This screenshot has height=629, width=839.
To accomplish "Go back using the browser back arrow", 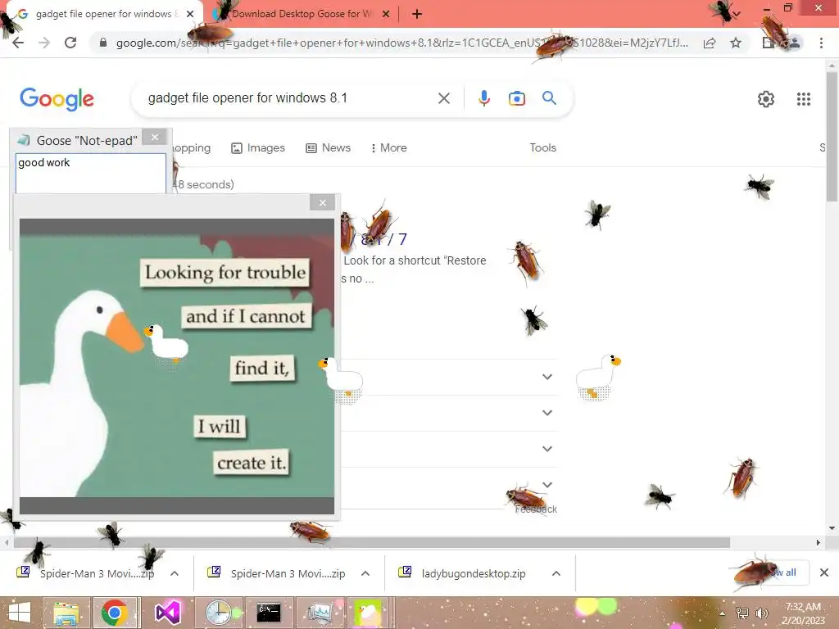I will [x=18, y=43].
